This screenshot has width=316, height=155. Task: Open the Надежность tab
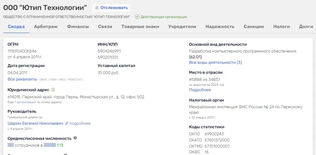[220, 26]
